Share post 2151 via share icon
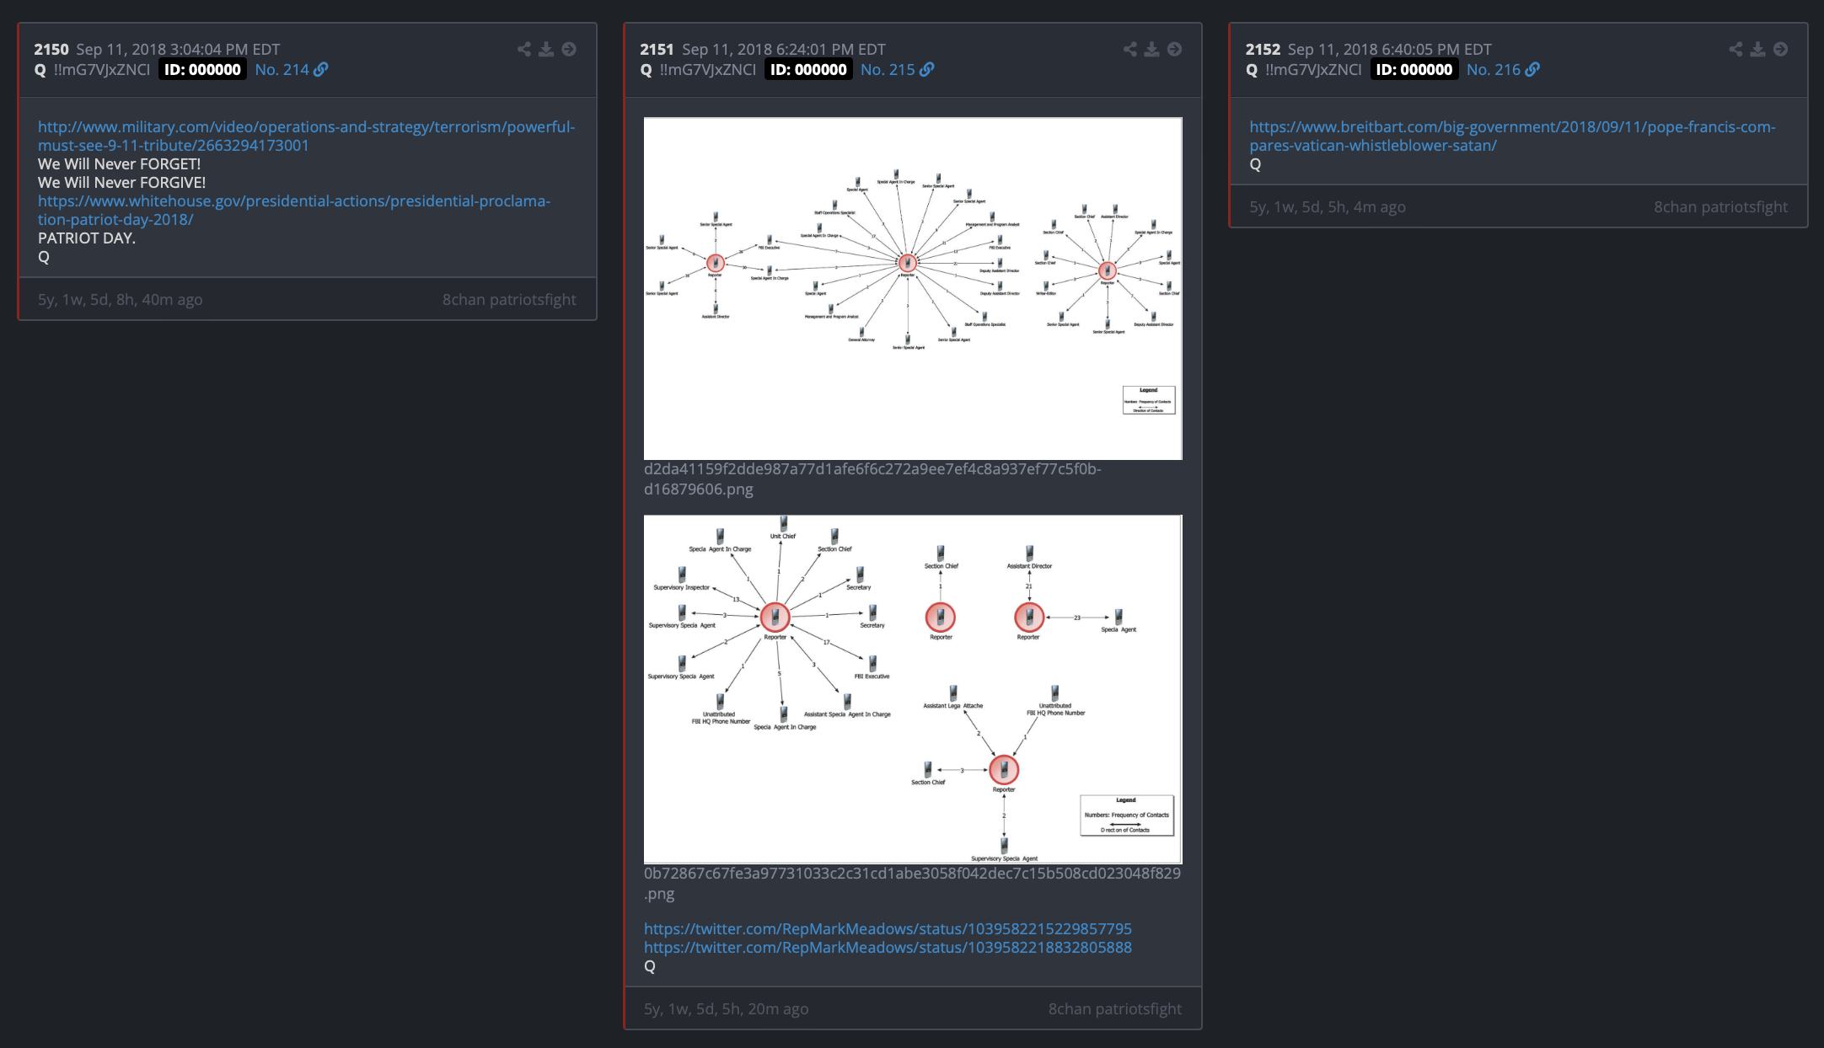This screenshot has height=1048, width=1824. coord(1130,50)
